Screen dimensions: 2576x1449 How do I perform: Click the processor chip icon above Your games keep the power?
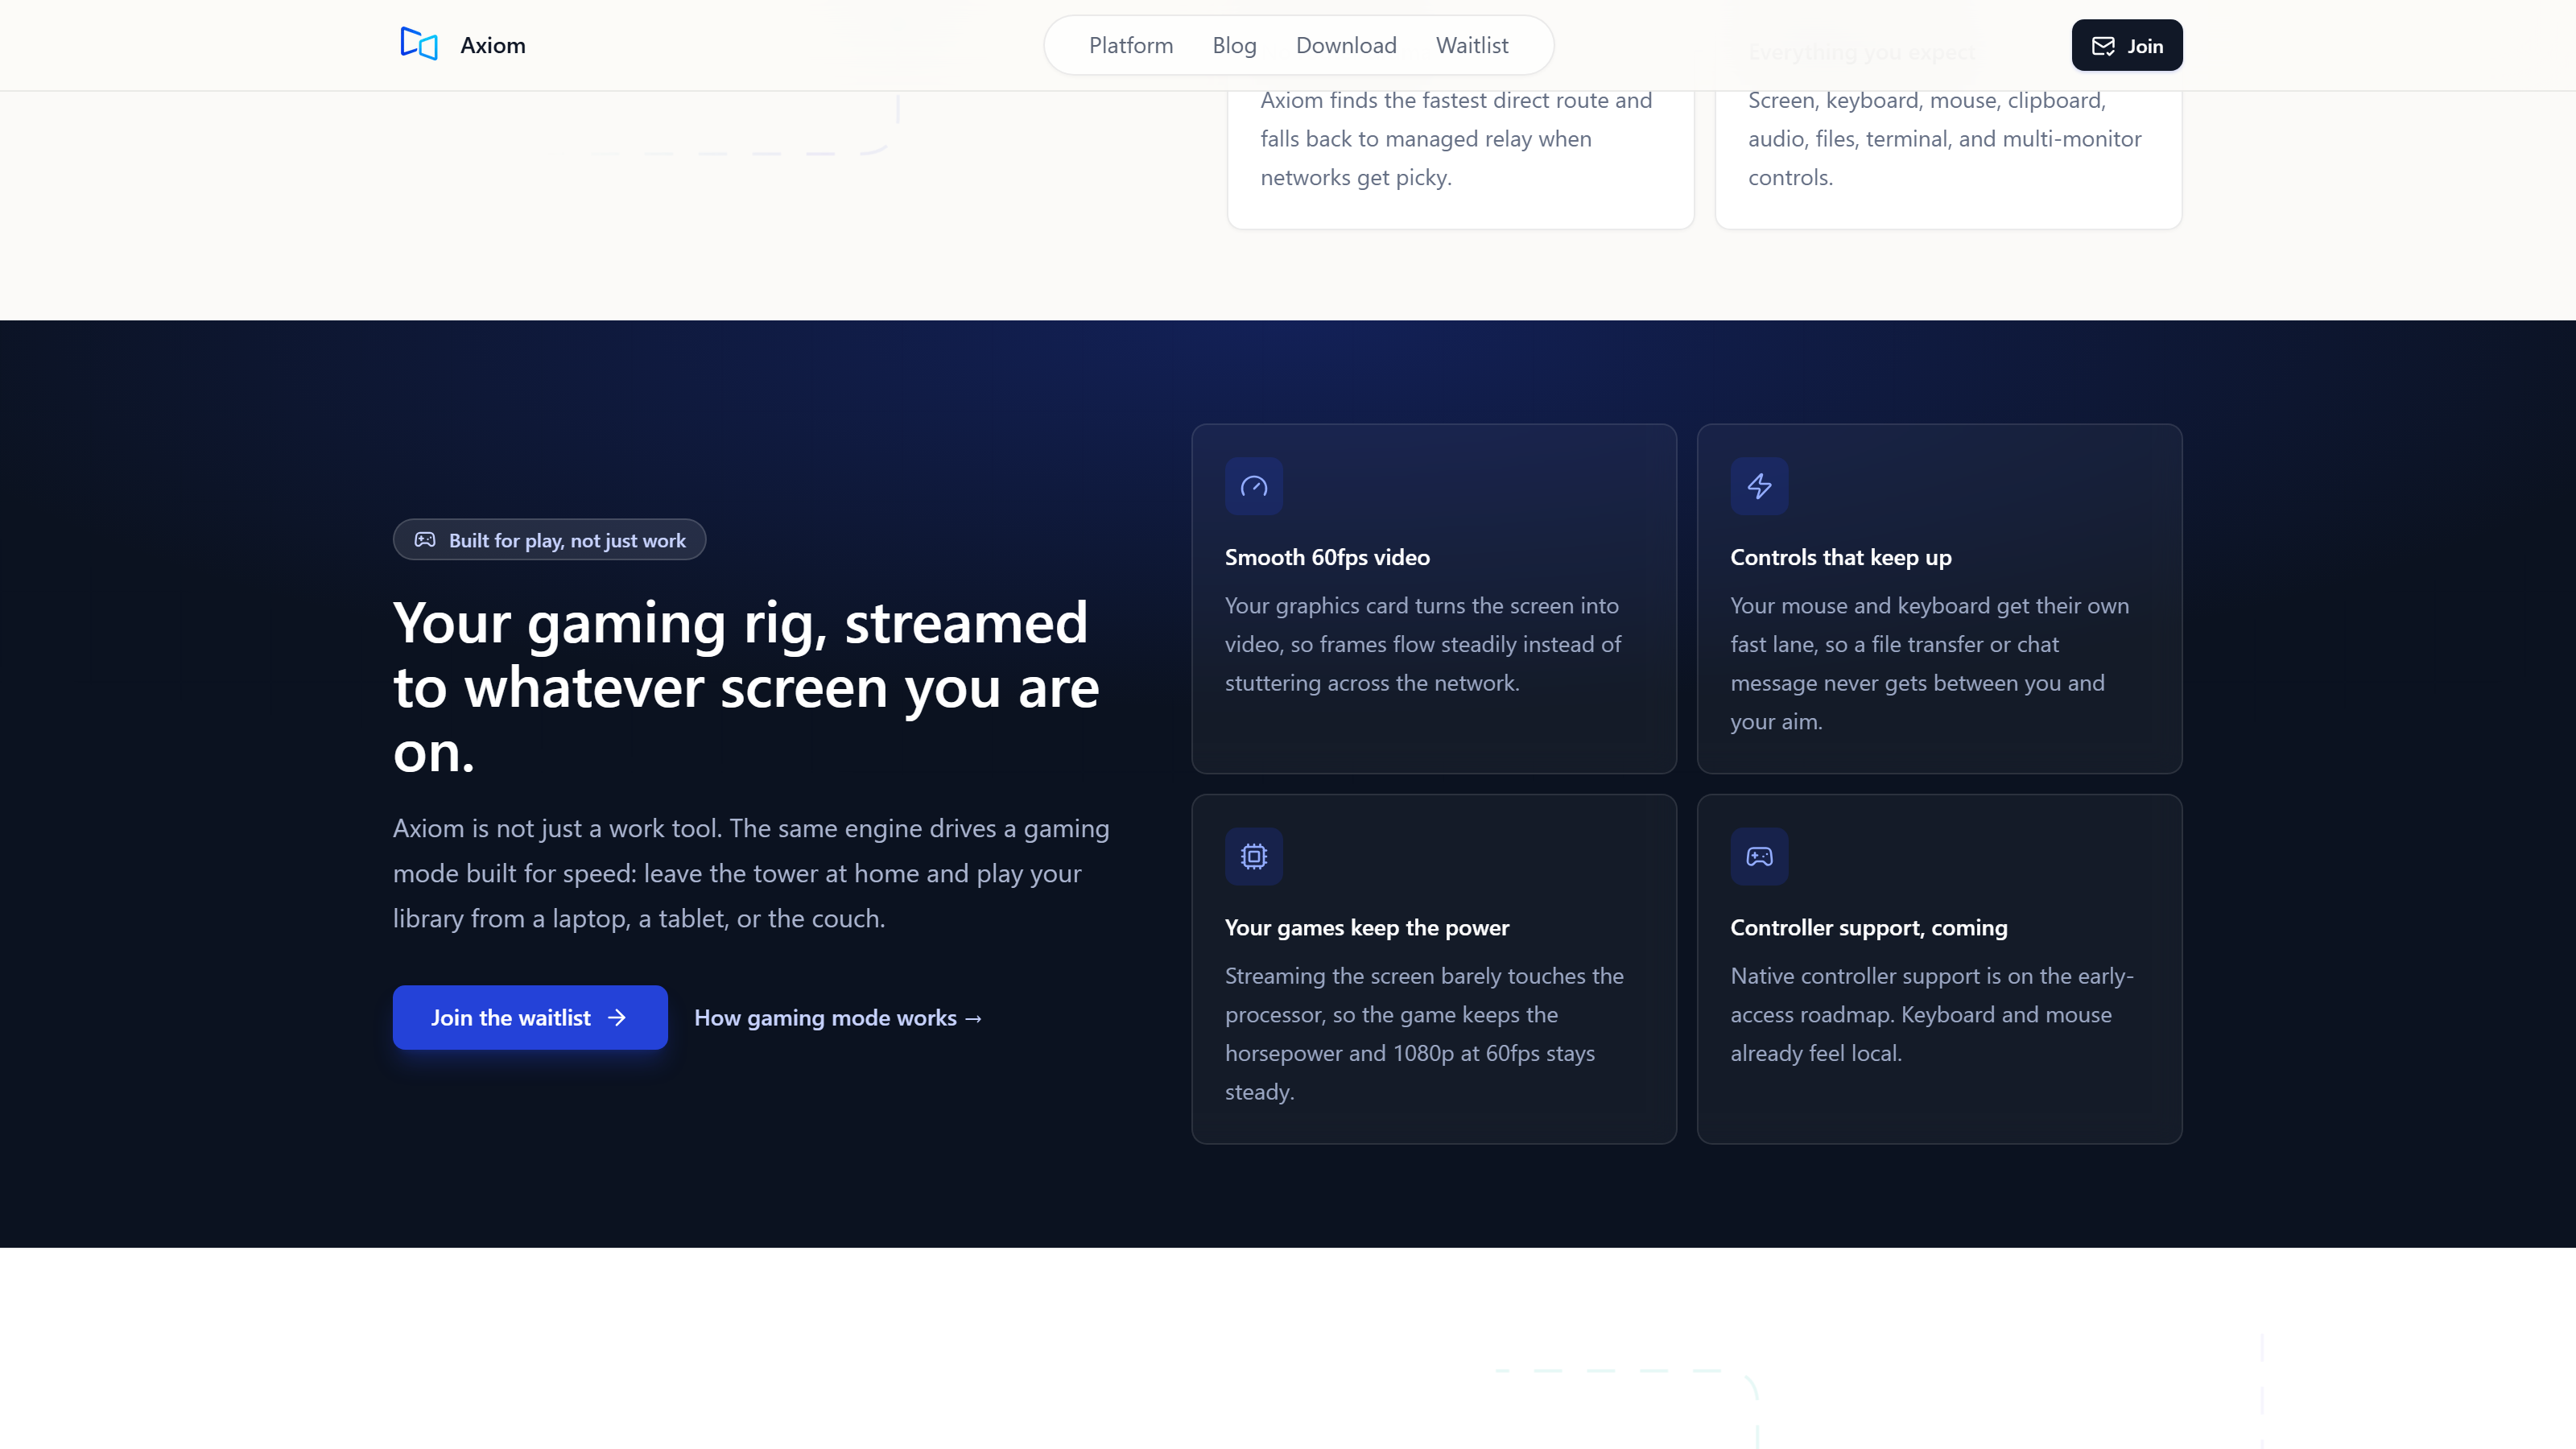click(1254, 856)
